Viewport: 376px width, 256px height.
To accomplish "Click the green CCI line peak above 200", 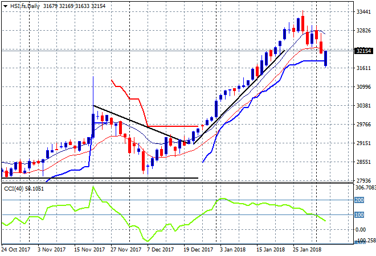I will pos(93,187).
